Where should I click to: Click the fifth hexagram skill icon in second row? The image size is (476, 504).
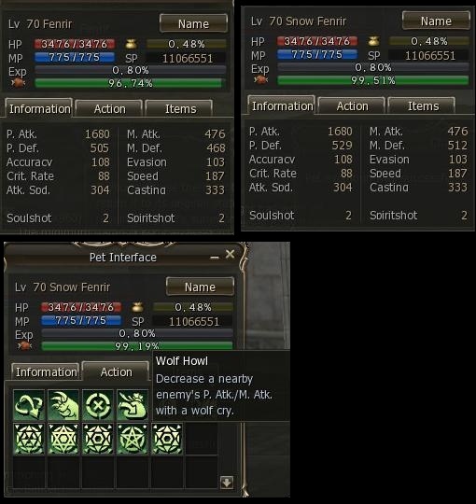tap(167, 439)
